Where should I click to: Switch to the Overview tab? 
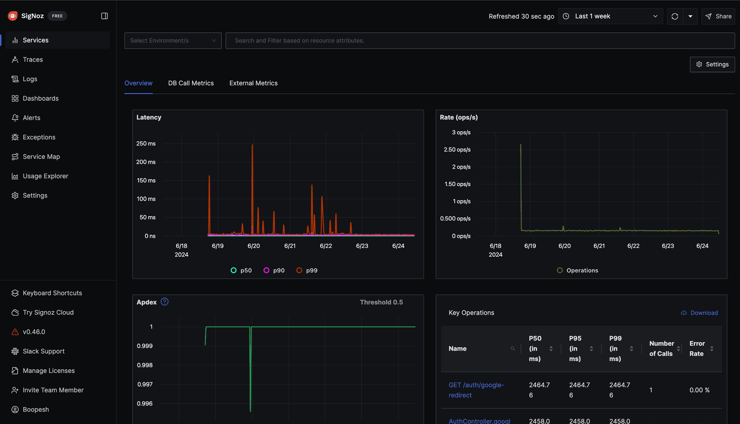pyautogui.click(x=138, y=83)
